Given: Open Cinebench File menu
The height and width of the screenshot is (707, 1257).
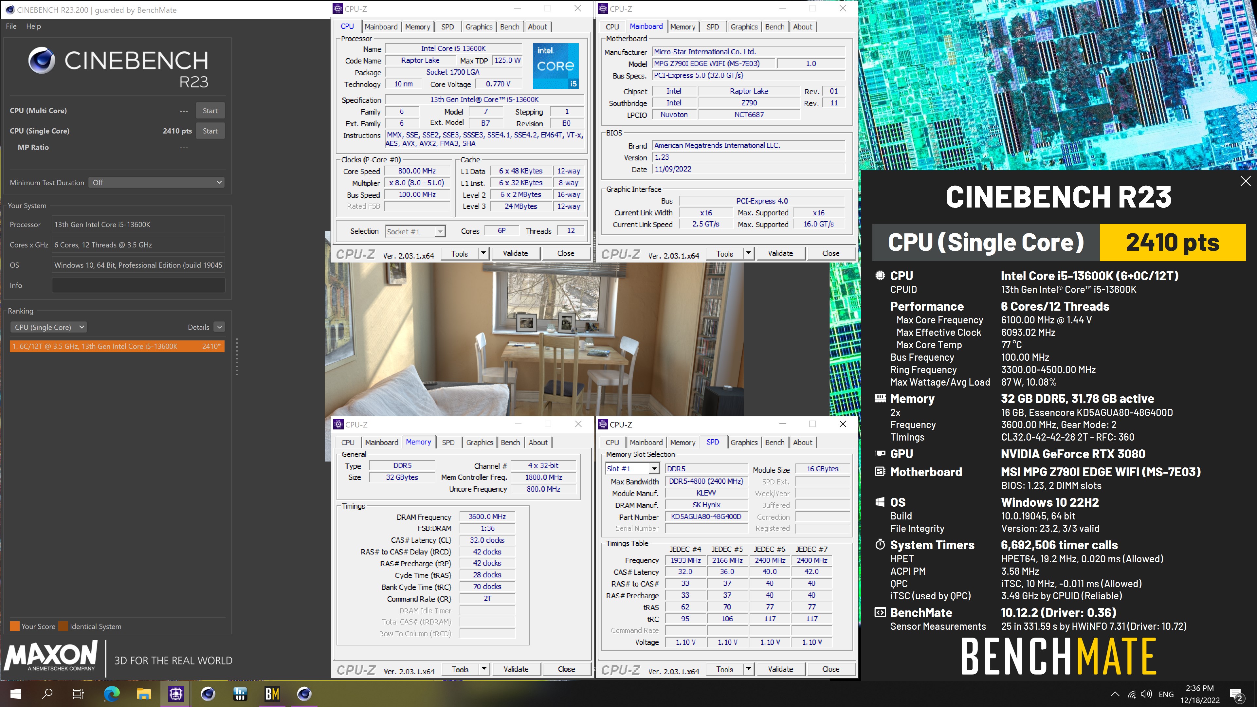Looking at the screenshot, I should click(11, 26).
